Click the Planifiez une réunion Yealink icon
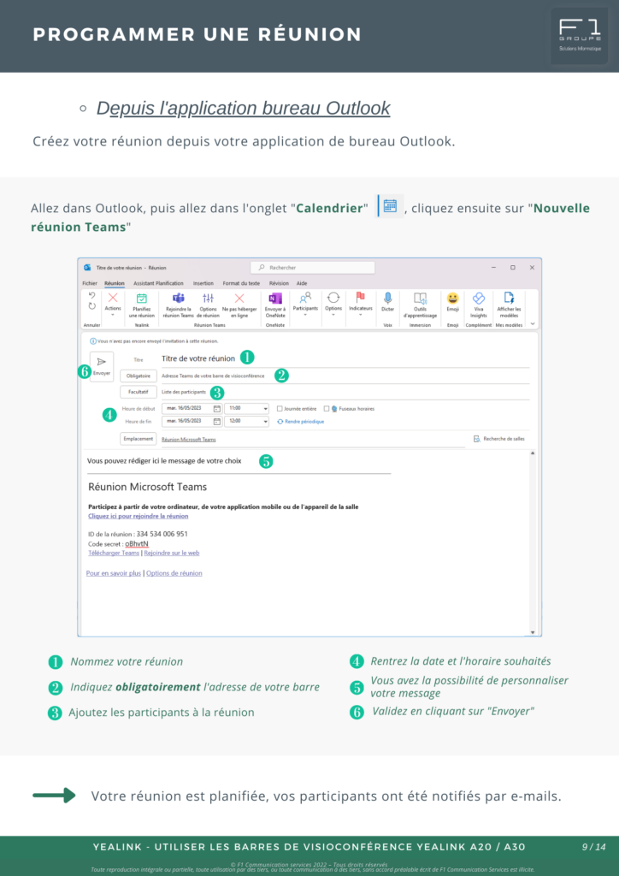 [x=142, y=299]
